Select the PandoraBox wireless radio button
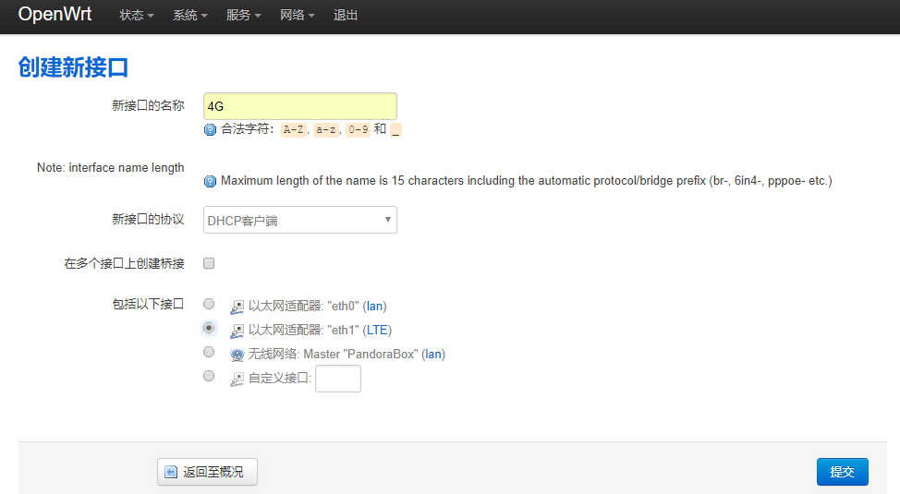Viewport: 900px width, 494px height. point(209,352)
